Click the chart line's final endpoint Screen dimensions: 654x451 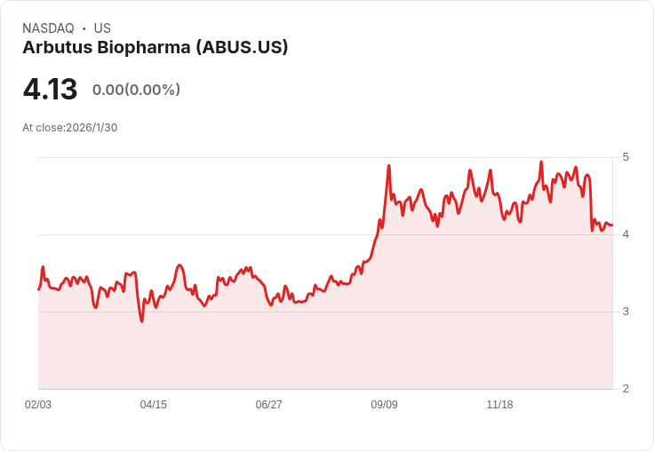(x=612, y=225)
